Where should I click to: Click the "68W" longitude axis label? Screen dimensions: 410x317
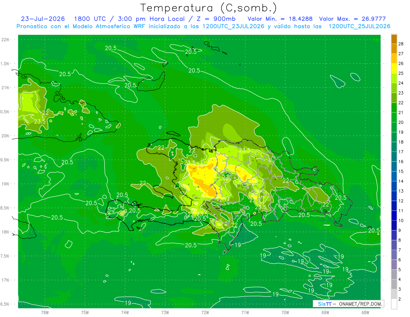365,312
